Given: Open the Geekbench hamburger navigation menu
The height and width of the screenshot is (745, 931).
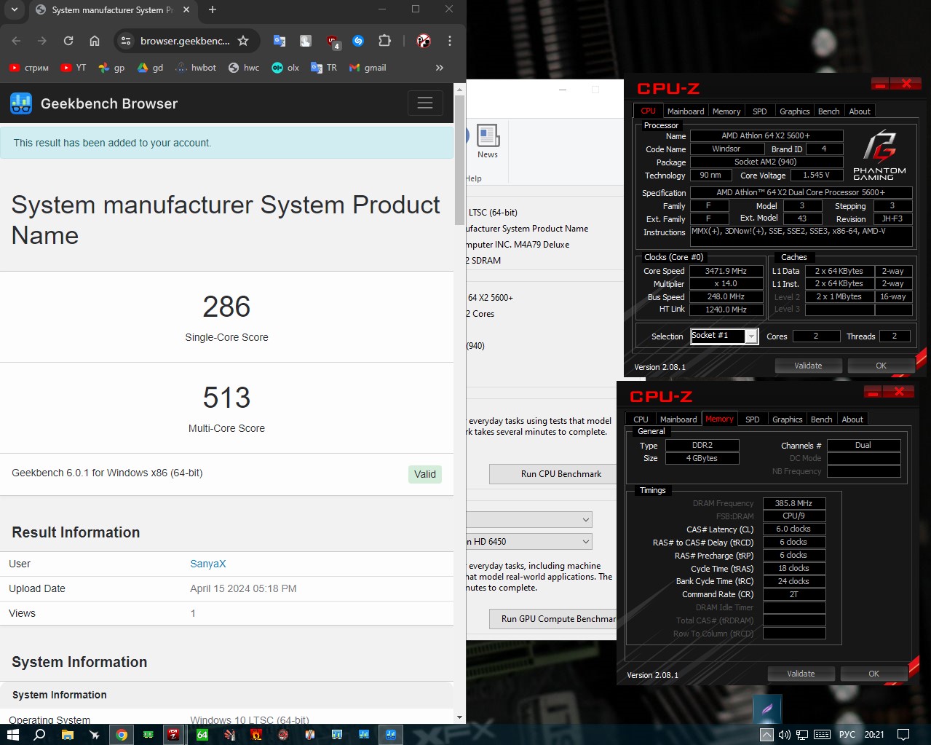Looking at the screenshot, I should 425,103.
